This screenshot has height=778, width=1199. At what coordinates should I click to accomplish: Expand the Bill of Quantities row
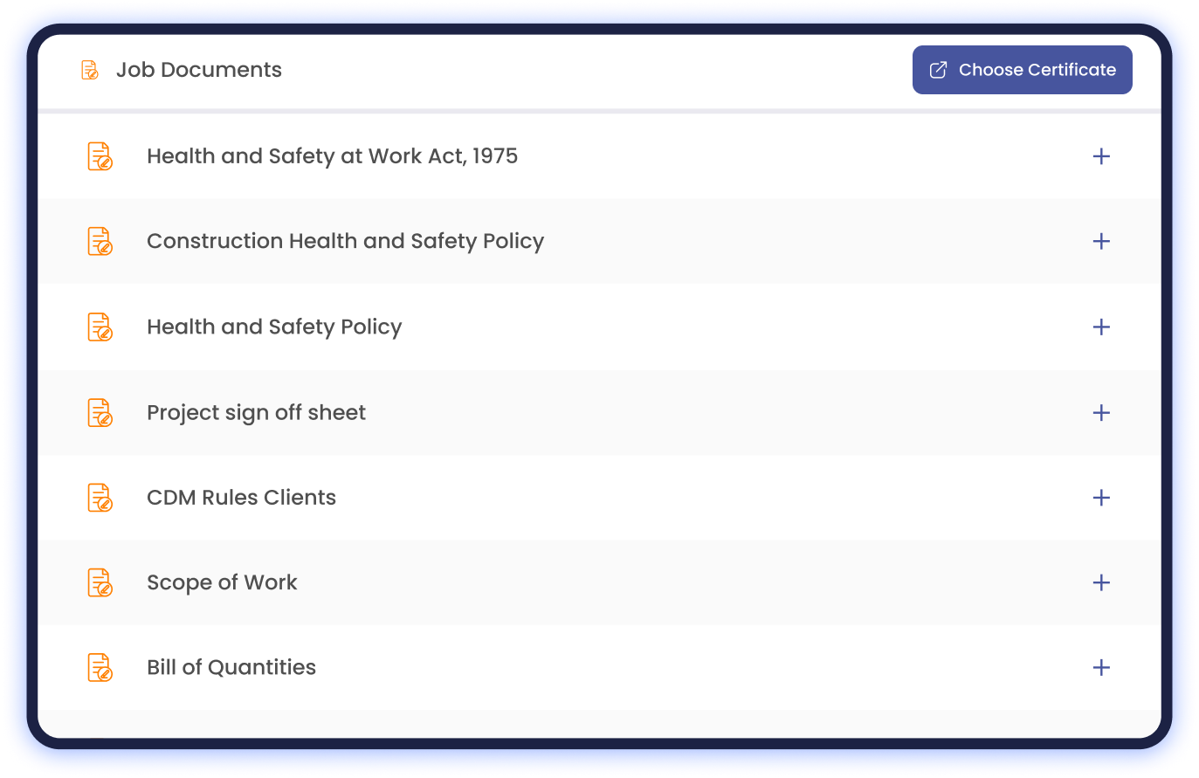(x=1101, y=667)
